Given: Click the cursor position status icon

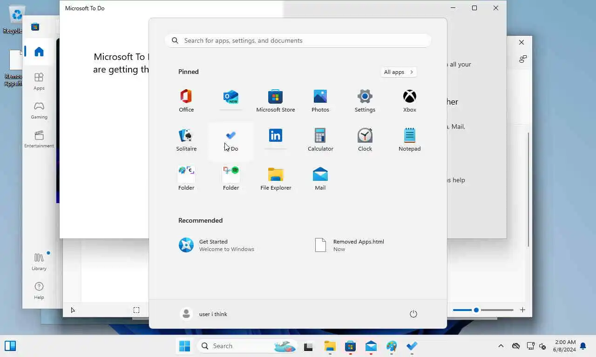Looking at the screenshot, I should pyautogui.click(x=73, y=310).
